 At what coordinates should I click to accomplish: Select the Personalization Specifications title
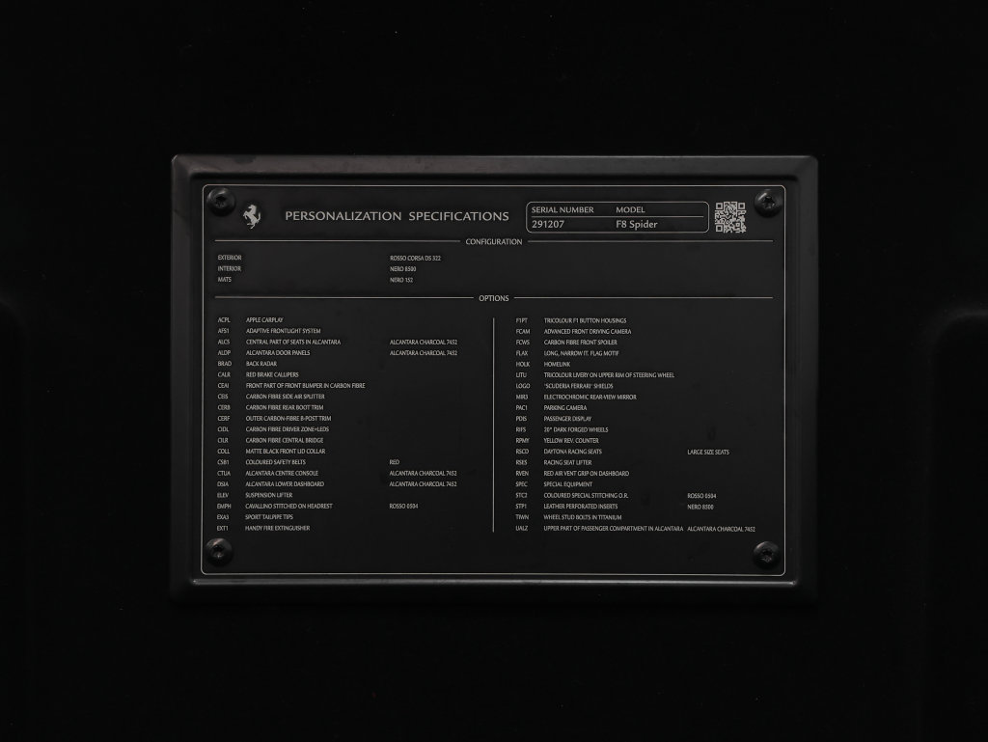[x=397, y=216]
